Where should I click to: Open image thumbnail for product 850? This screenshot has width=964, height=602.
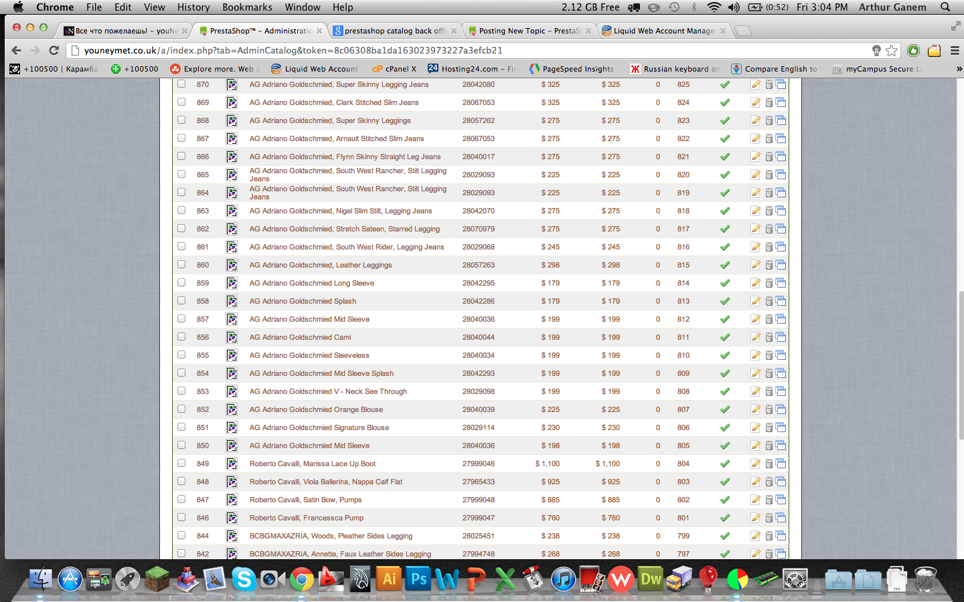(x=232, y=445)
